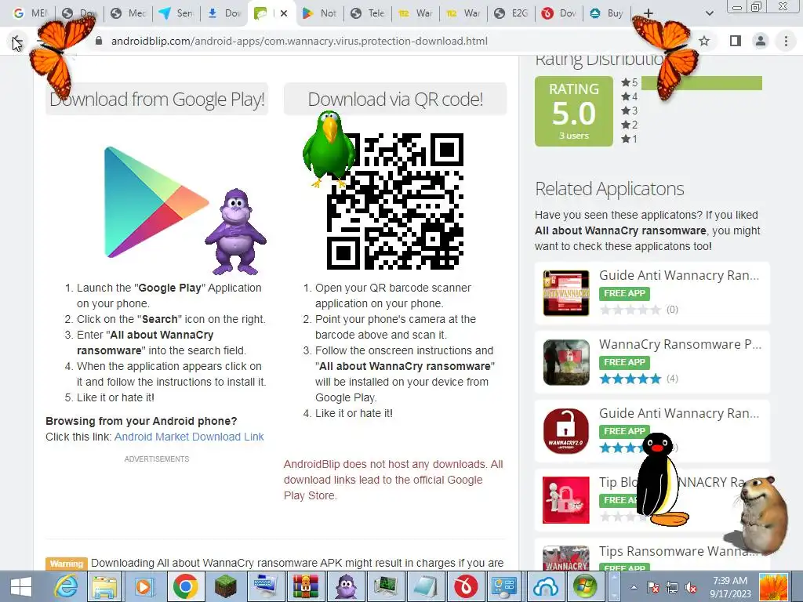Click the Windows orb taskbar icon
This screenshot has width=803, height=602.
click(585, 586)
